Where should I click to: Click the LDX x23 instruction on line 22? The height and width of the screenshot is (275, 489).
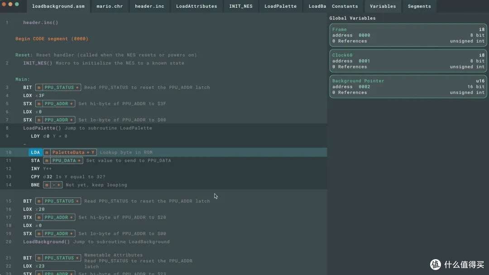34,266
